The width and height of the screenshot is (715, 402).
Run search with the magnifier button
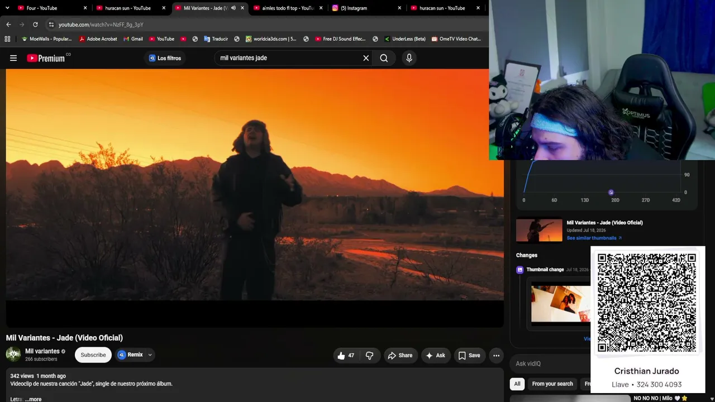(384, 58)
